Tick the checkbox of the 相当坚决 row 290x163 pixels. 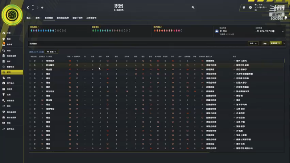[x=30, y=61]
